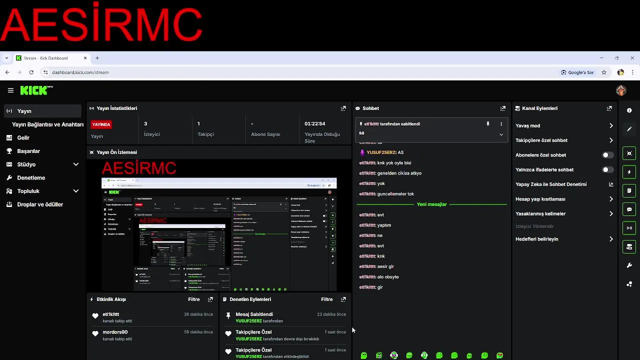Open Chrome's three-dot menu
This screenshot has height=360, width=640.
pyautogui.click(x=633, y=72)
